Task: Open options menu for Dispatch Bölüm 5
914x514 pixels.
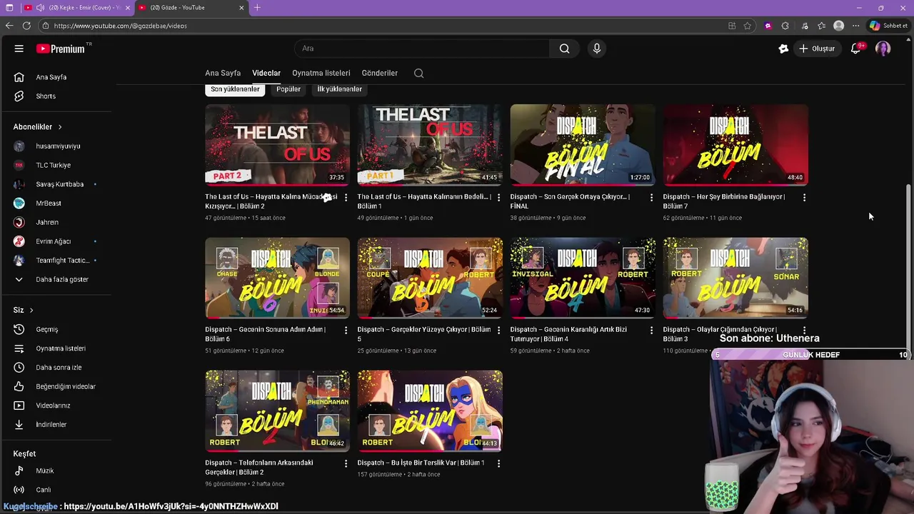Action: [498, 330]
